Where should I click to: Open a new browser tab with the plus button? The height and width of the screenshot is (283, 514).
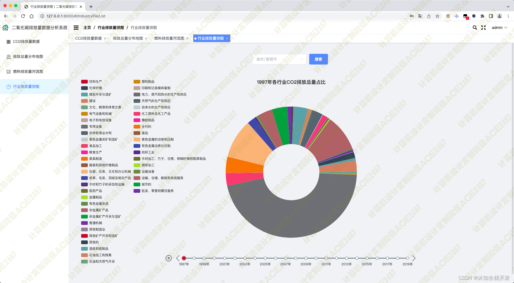coord(91,6)
